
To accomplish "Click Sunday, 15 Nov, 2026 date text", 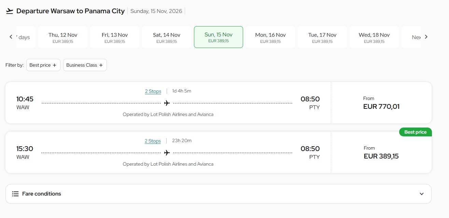I will click(156, 11).
